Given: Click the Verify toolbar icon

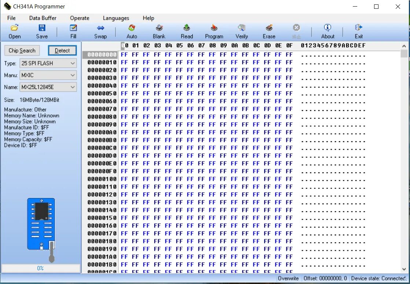Looking at the screenshot, I should (241, 28).
